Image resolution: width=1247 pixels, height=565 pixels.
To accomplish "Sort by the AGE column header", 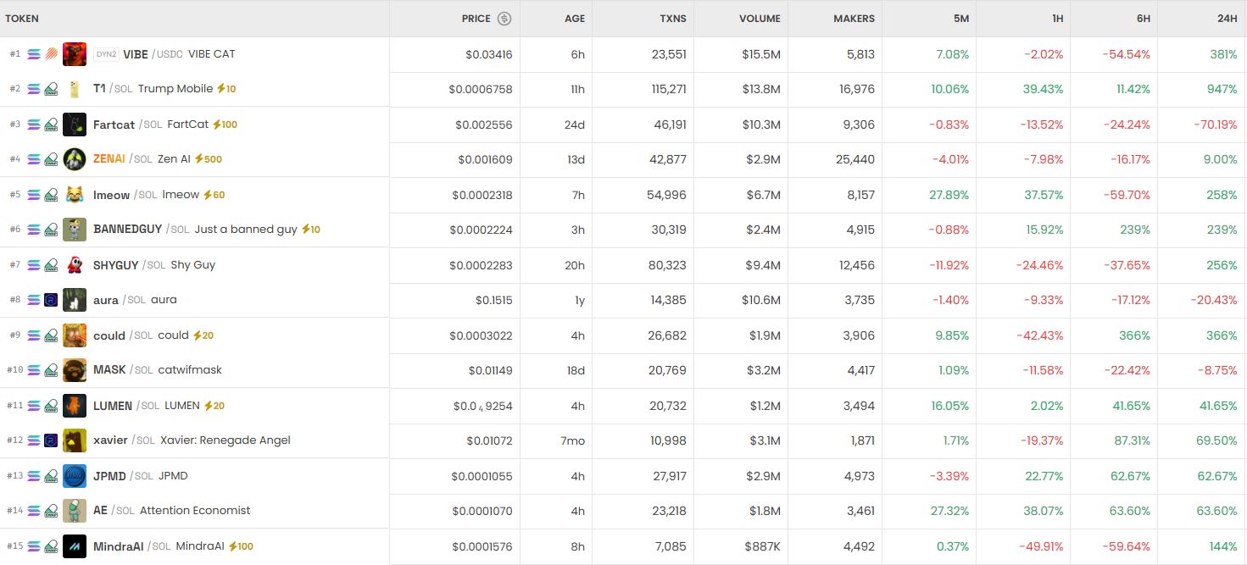I will point(575,19).
